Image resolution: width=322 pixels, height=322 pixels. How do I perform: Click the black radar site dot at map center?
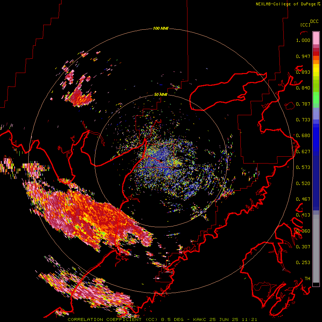(161, 161)
